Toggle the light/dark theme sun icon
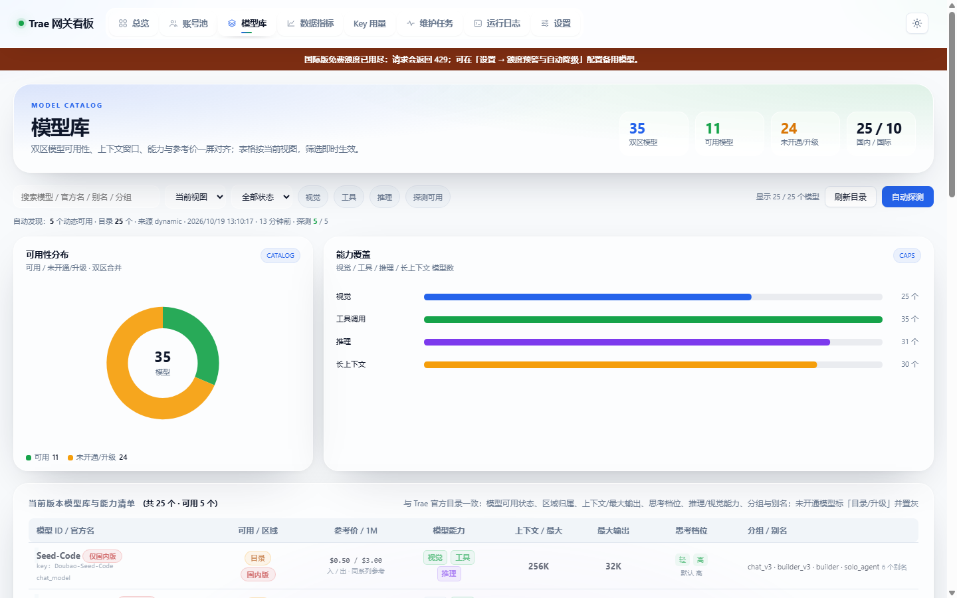This screenshot has width=957, height=598. 917,23
